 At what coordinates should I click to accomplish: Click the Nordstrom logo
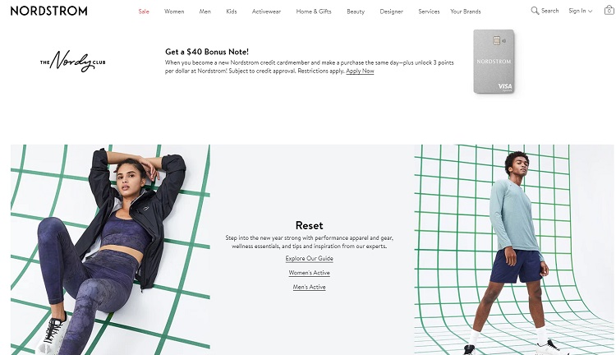(x=48, y=11)
